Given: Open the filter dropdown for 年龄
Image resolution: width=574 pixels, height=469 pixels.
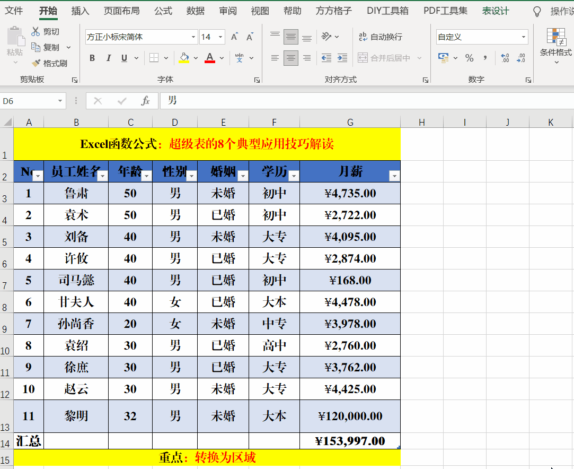Looking at the screenshot, I should 147,176.
